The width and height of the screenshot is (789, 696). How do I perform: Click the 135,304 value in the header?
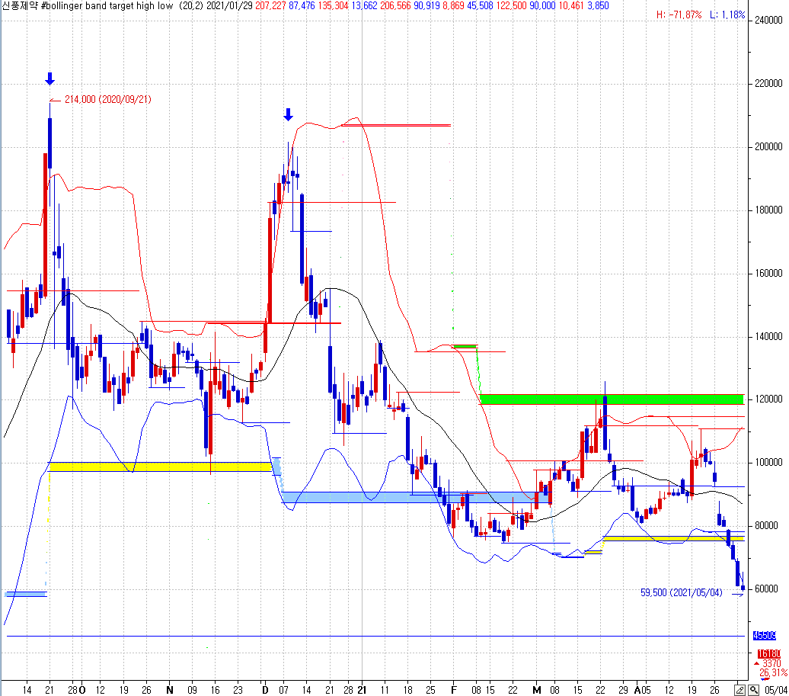tap(333, 5)
